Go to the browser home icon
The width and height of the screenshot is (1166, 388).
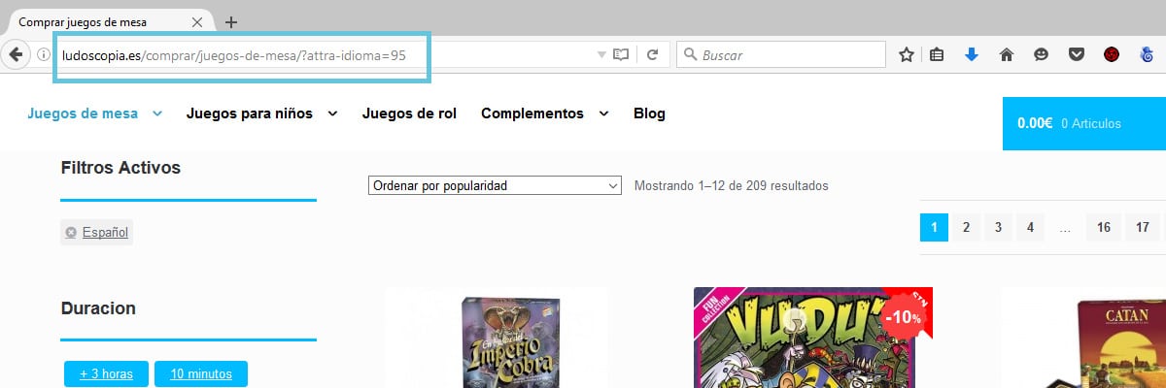tap(1006, 55)
